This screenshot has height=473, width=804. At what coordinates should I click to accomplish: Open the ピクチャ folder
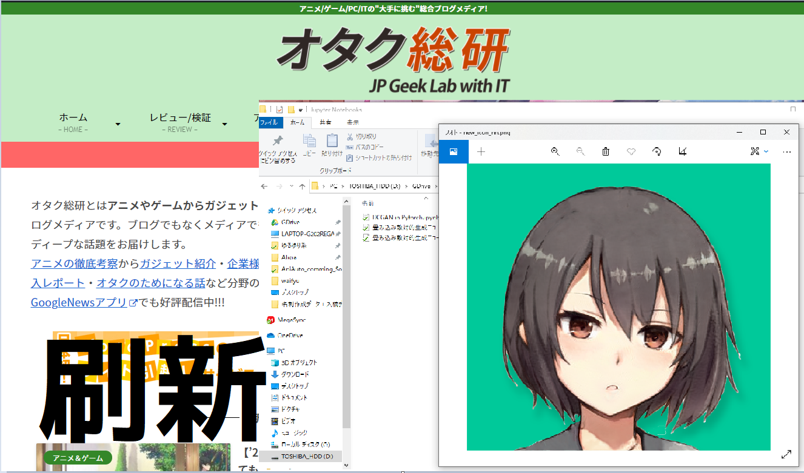point(285,409)
